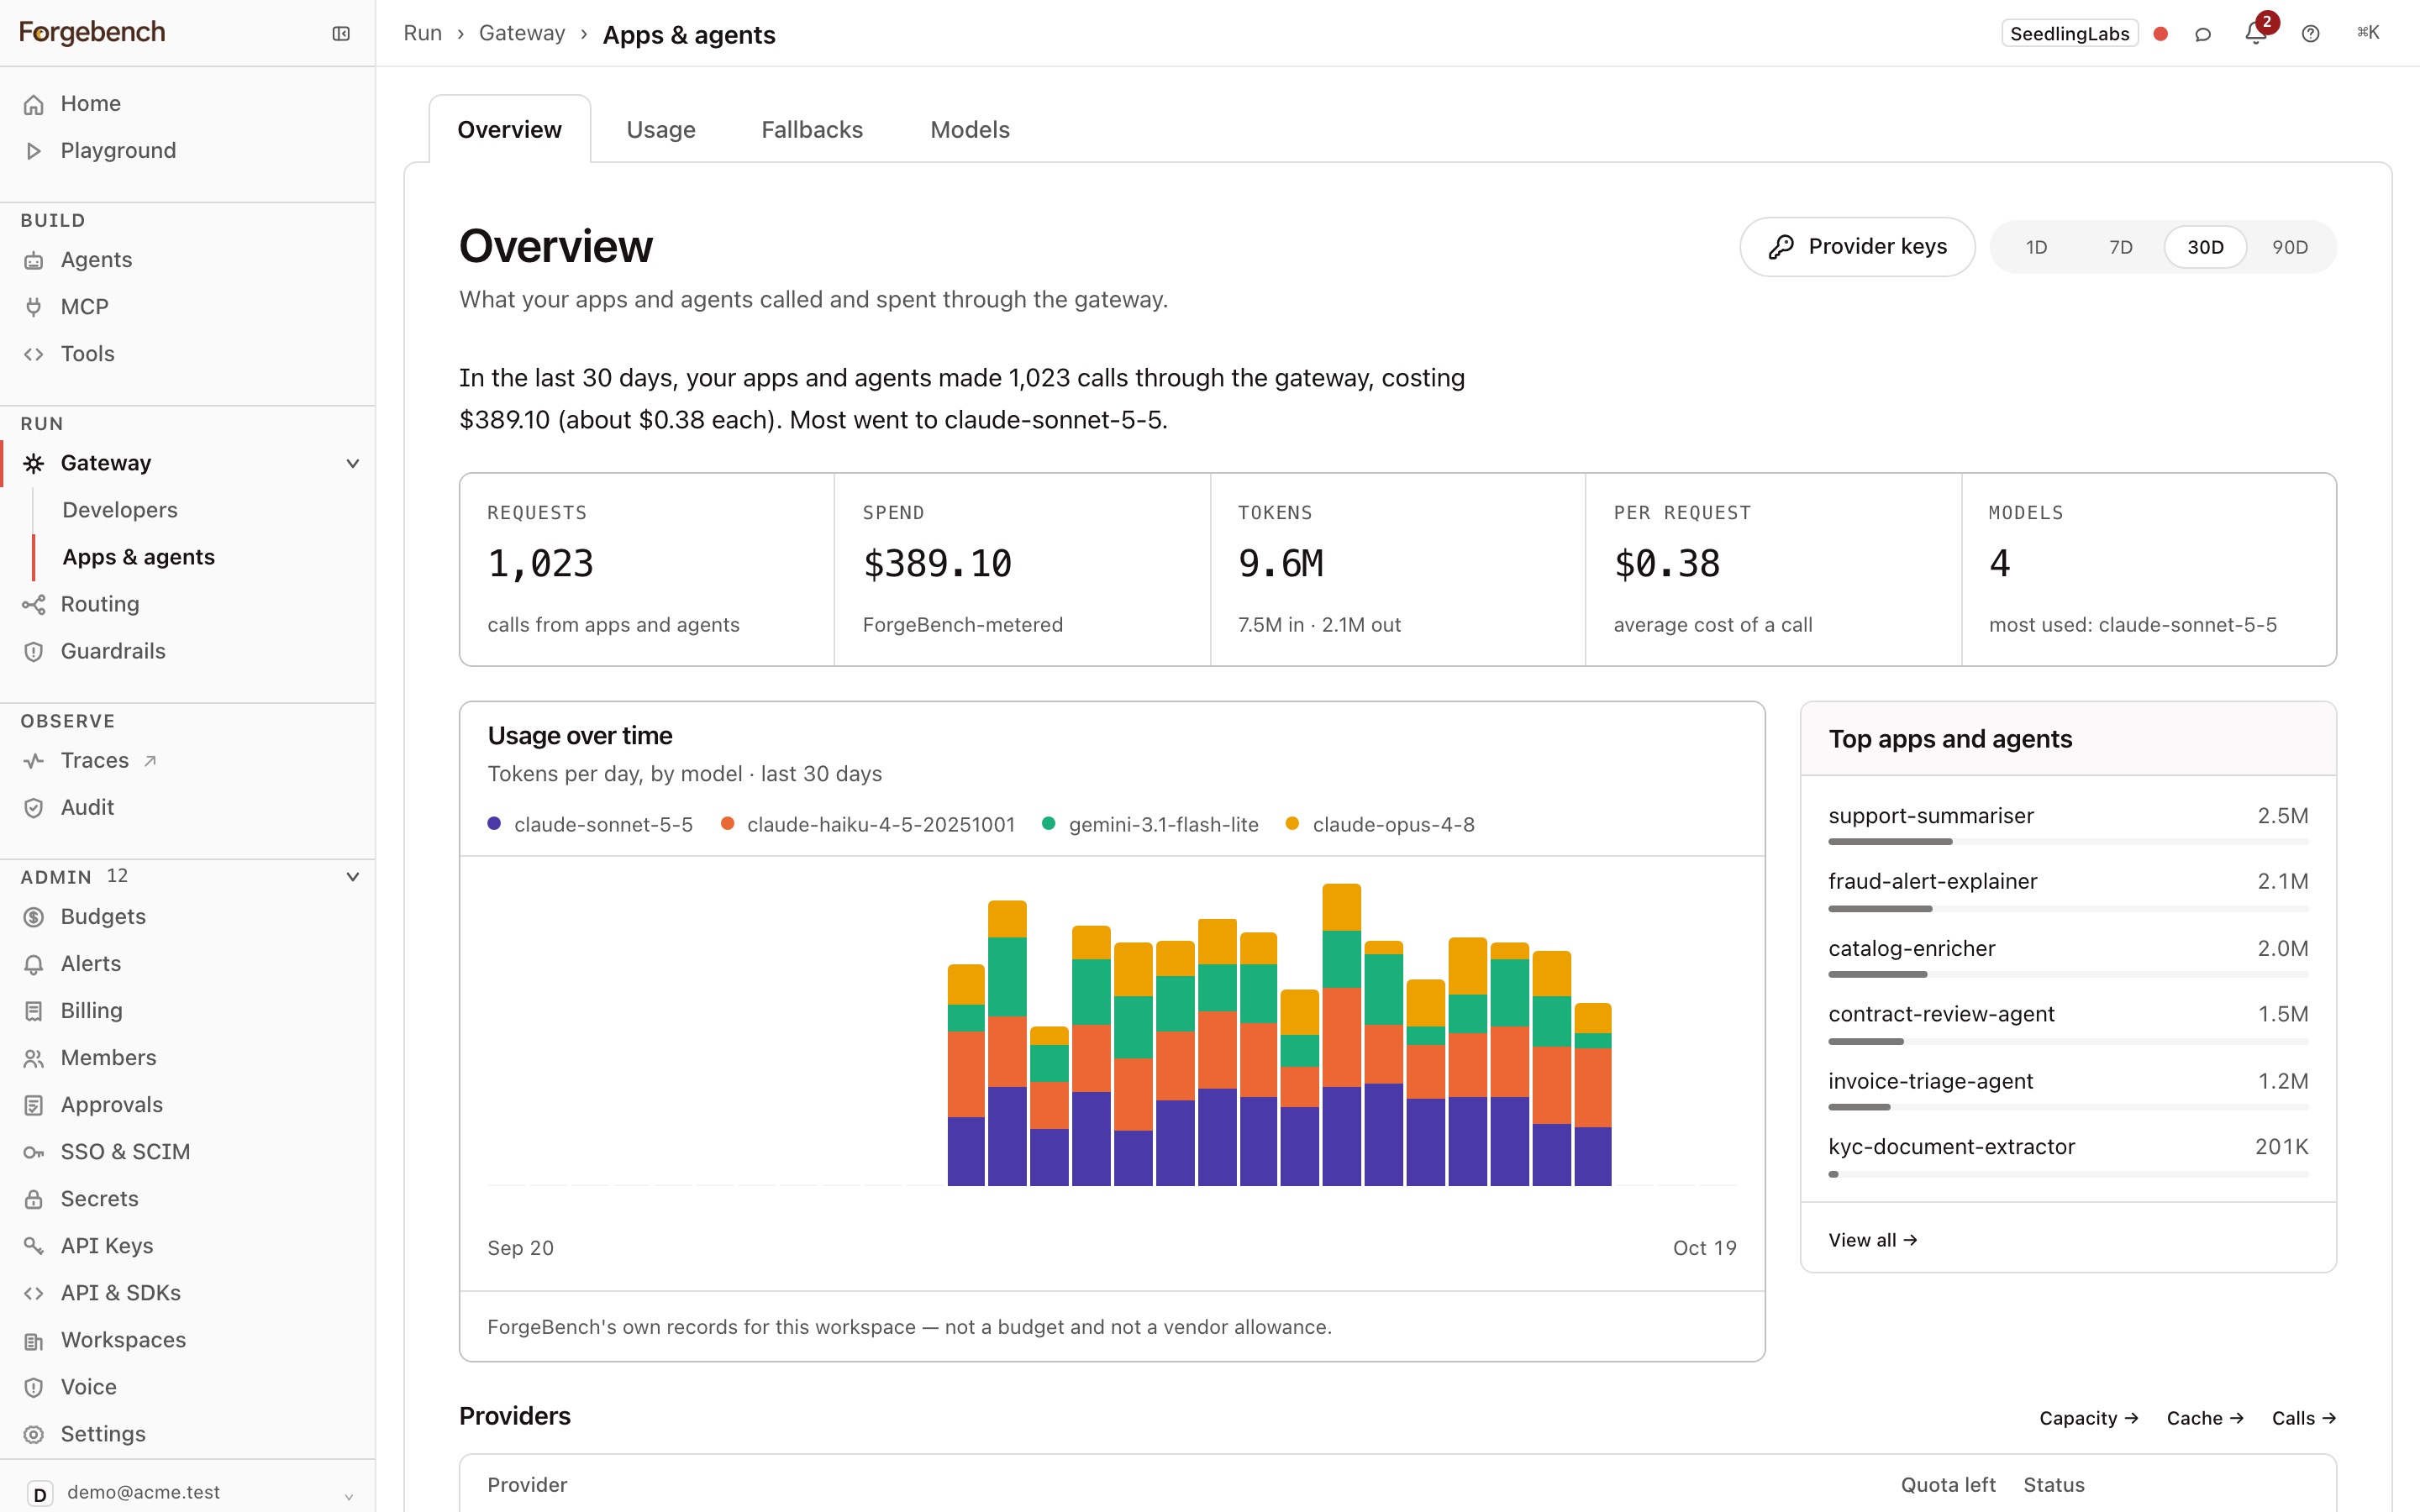Select the 30D time range
The width and height of the screenshot is (2420, 1512).
coord(2205,247)
